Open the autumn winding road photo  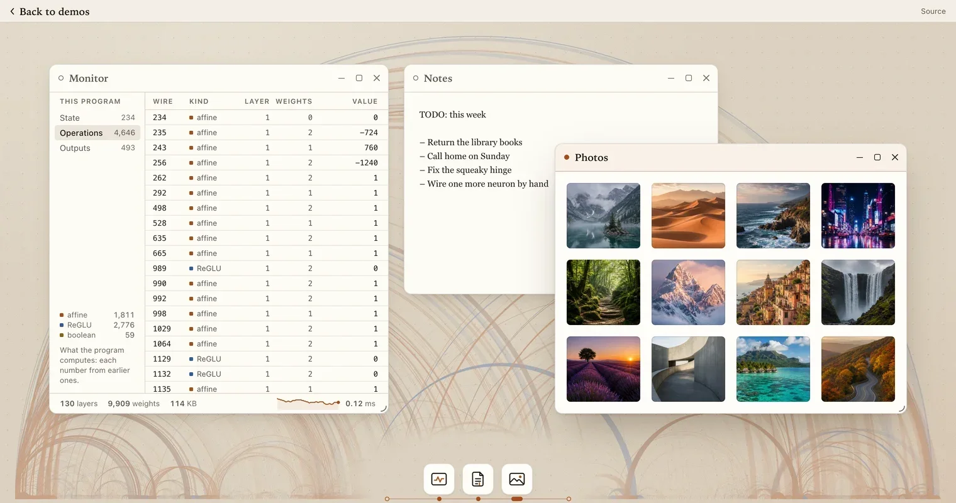pos(858,369)
